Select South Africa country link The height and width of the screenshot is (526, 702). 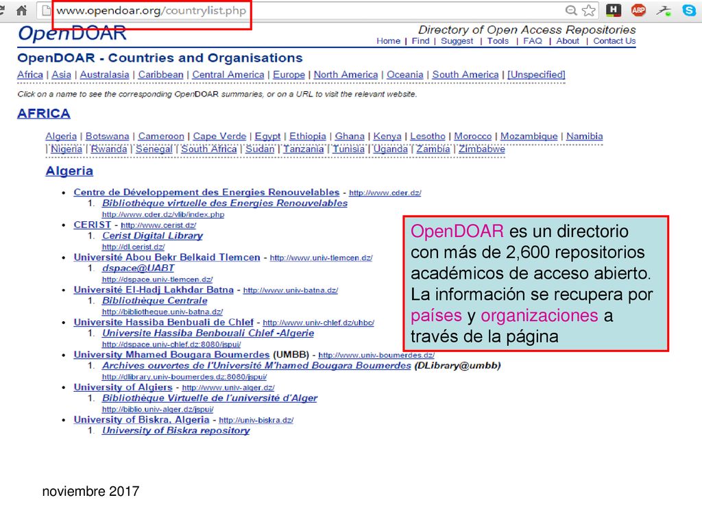pos(208,149)
